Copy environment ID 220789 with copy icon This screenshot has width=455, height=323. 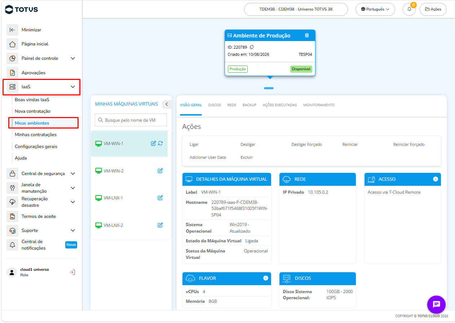coord(252,47)
